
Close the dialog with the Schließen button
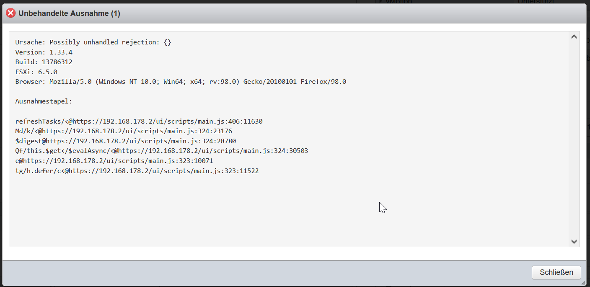tap(556, 272)
